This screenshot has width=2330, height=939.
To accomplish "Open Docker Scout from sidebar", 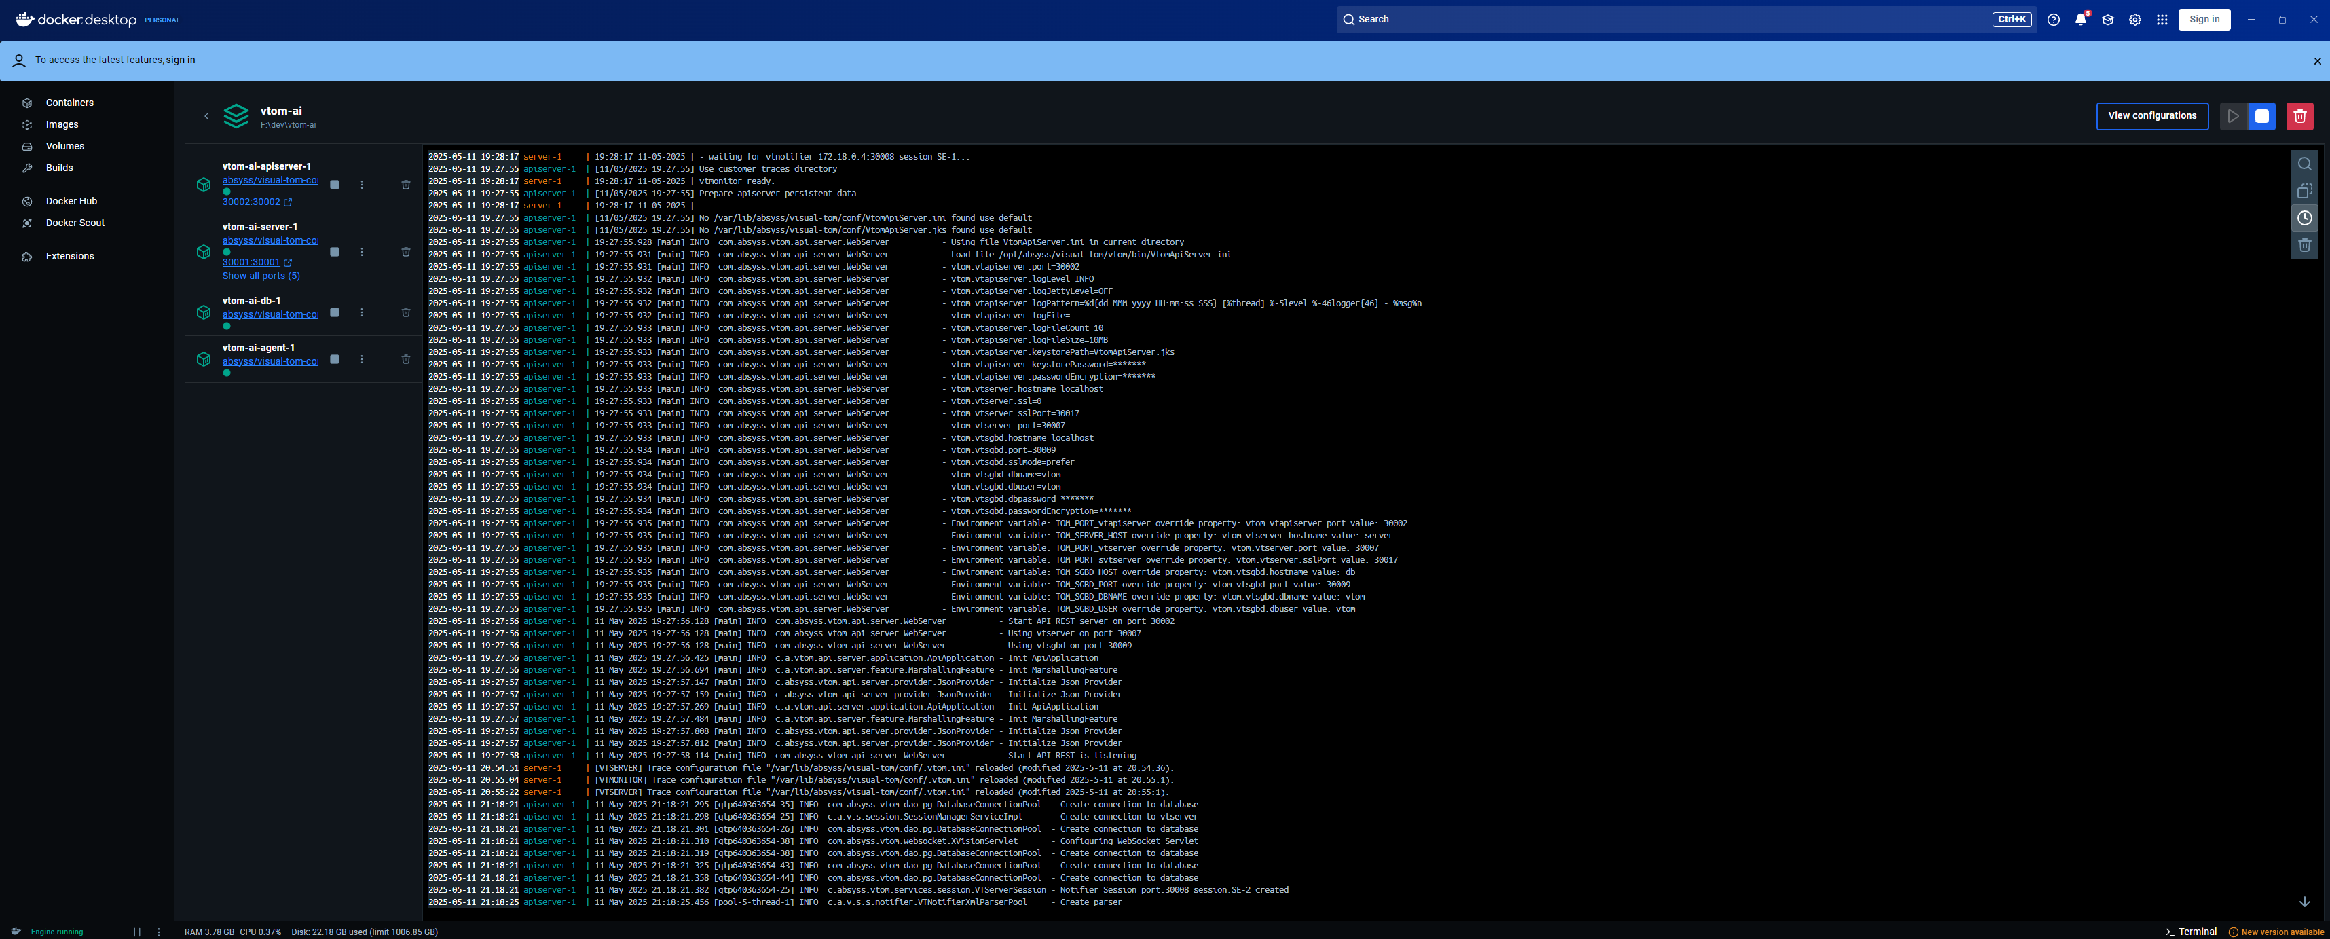I will click(75, 223).
